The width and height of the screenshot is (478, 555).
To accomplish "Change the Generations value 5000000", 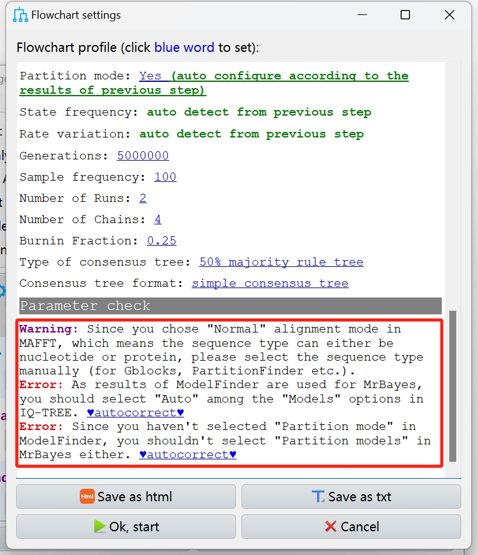I will point(142,156).
